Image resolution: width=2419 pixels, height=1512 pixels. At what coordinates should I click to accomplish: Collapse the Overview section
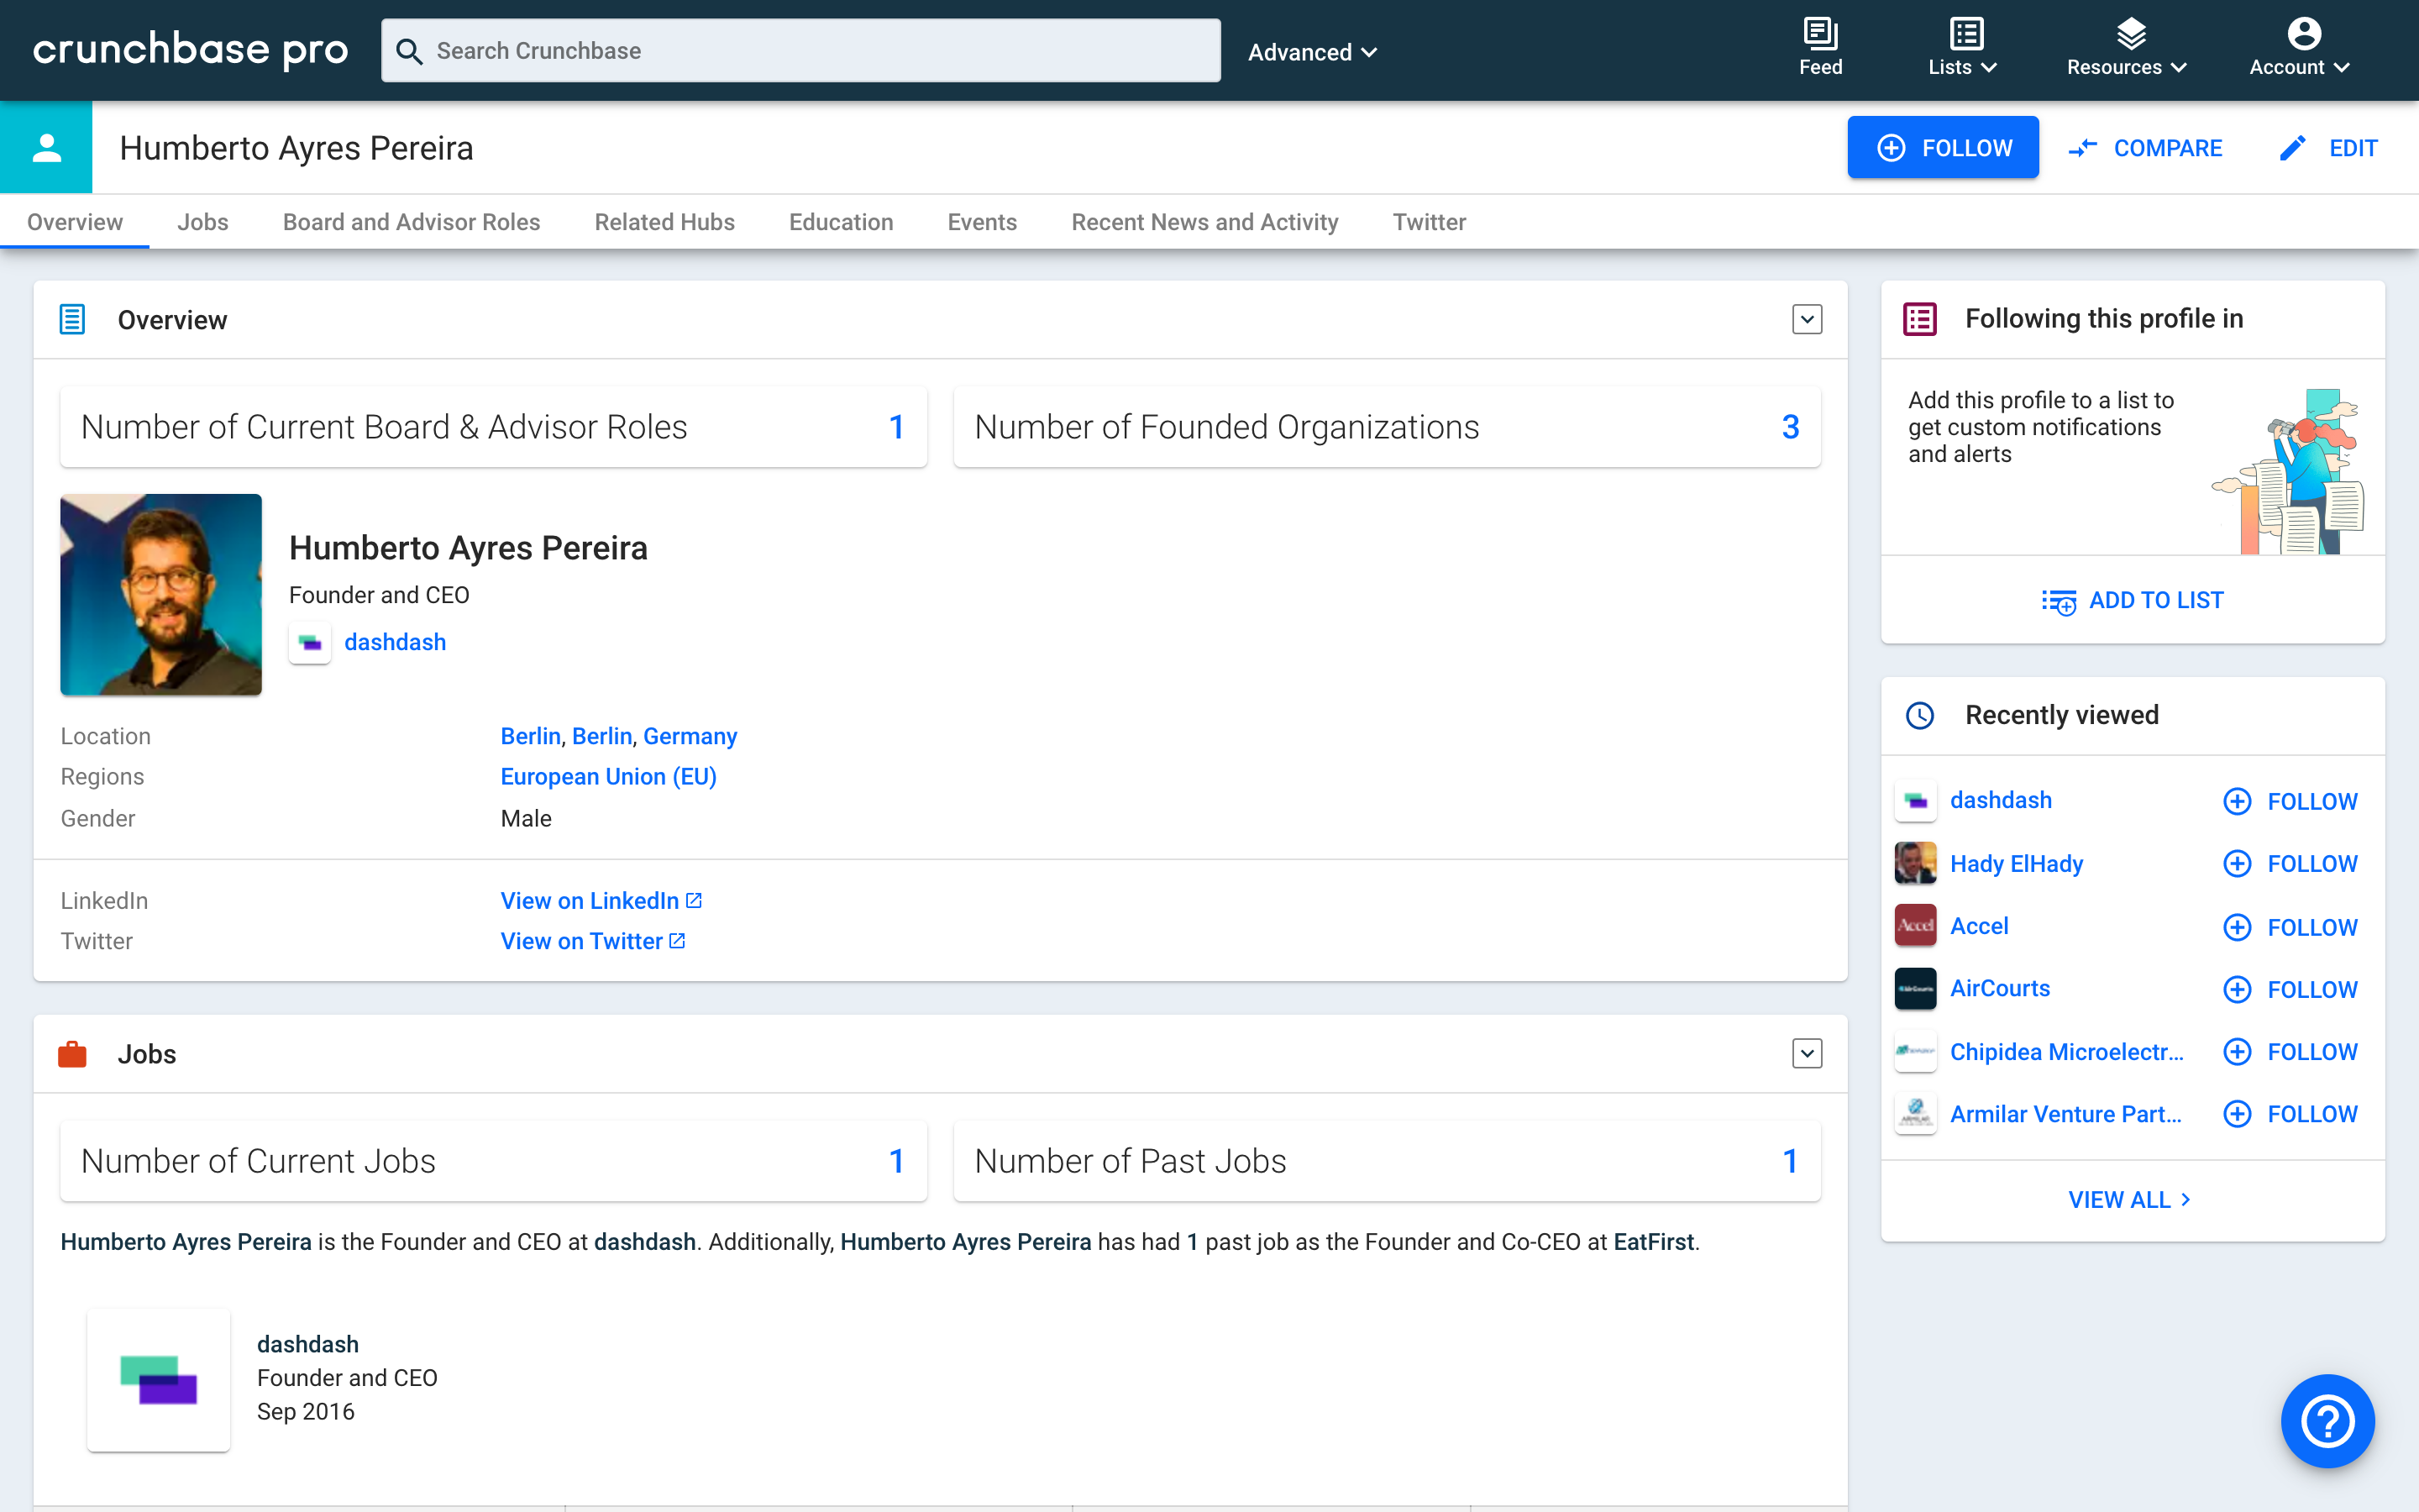[x=1806, y=320]
